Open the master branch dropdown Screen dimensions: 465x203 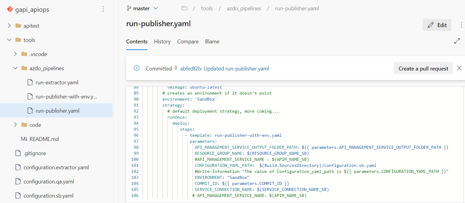coord(156,8)
